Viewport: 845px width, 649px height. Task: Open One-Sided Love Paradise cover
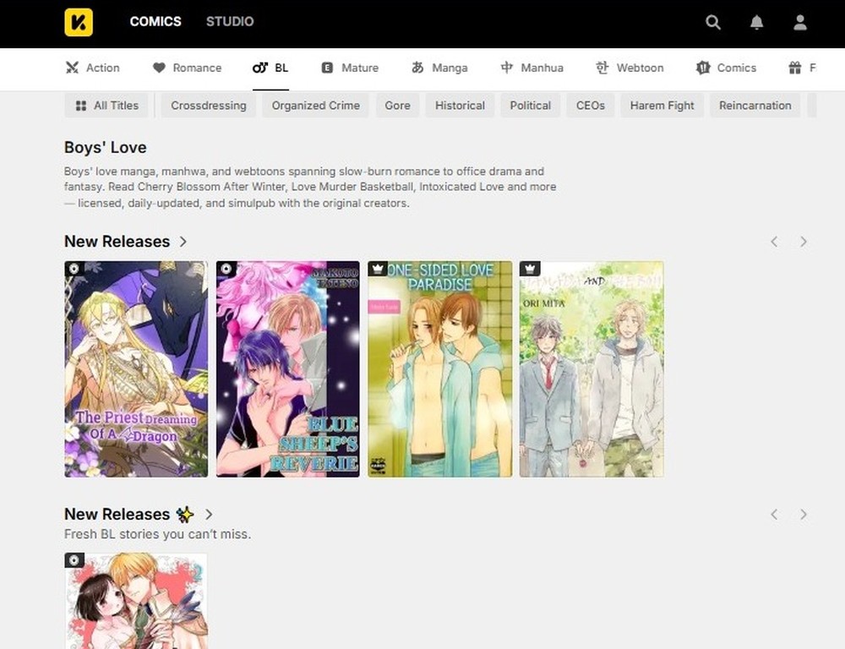point(439,369)
